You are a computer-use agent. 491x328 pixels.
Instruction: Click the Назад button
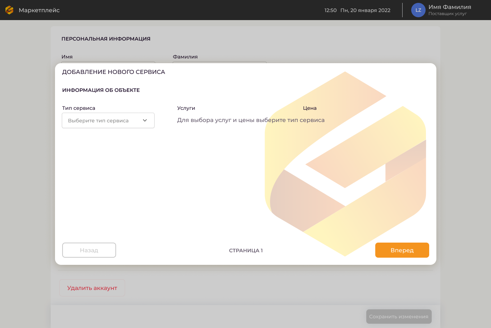[89, 250]
